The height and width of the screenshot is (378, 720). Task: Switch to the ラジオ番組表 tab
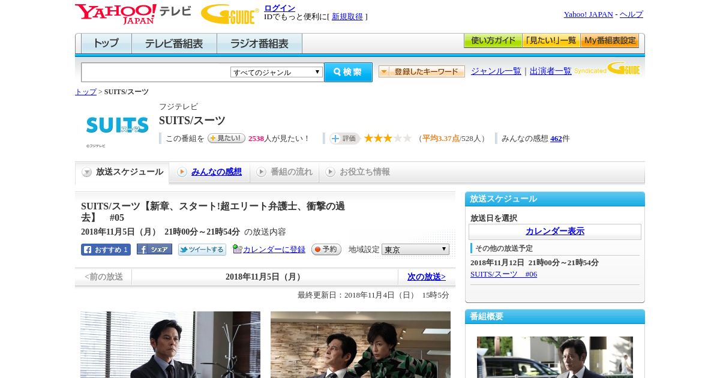[x=259, y=44]
